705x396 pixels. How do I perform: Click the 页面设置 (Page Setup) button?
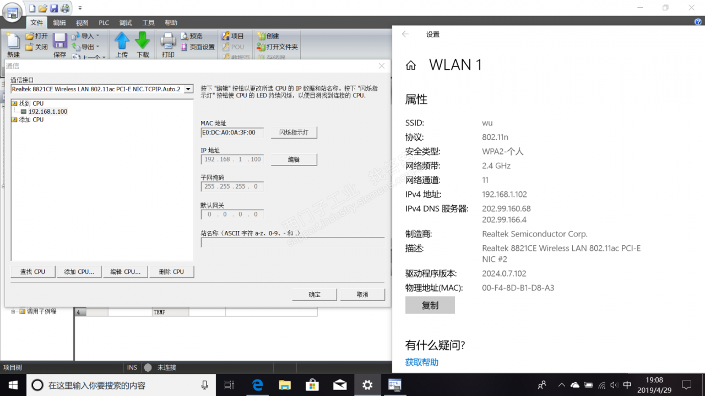click(x=197, y=47)
